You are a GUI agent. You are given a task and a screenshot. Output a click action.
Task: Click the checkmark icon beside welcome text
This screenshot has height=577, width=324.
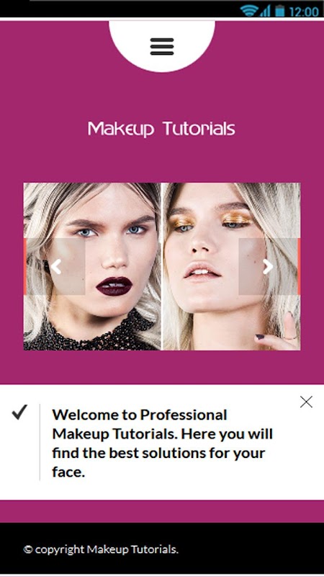tap(19, 412)
